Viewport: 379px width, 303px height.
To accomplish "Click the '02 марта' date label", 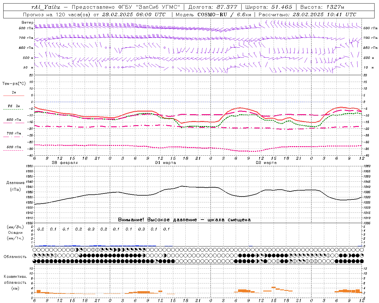I will point(266,163).
